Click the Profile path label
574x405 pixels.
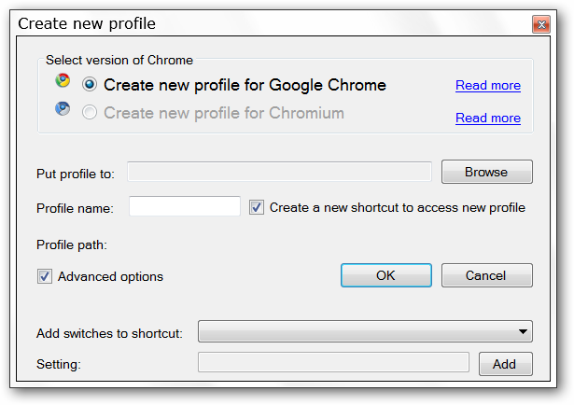tap(73, 245)
